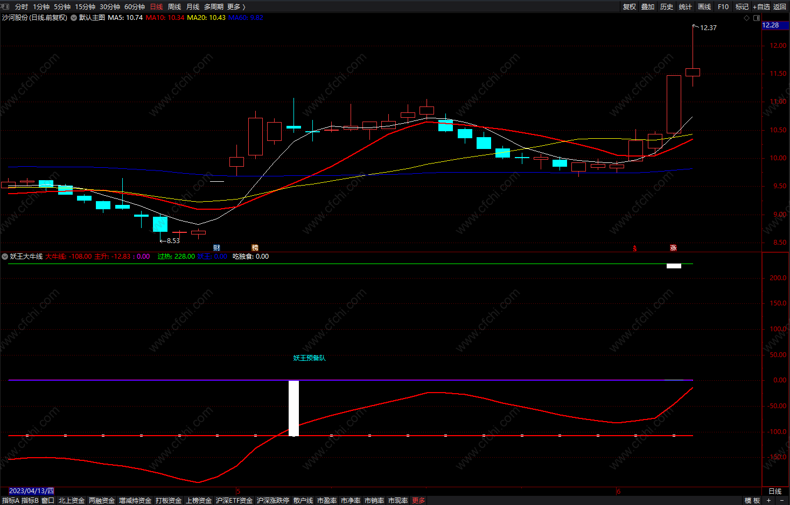Viewport: 790px width, 505px height.
Task: Click the 大牛线: -108.00 value label
Action: coord(68,257)
